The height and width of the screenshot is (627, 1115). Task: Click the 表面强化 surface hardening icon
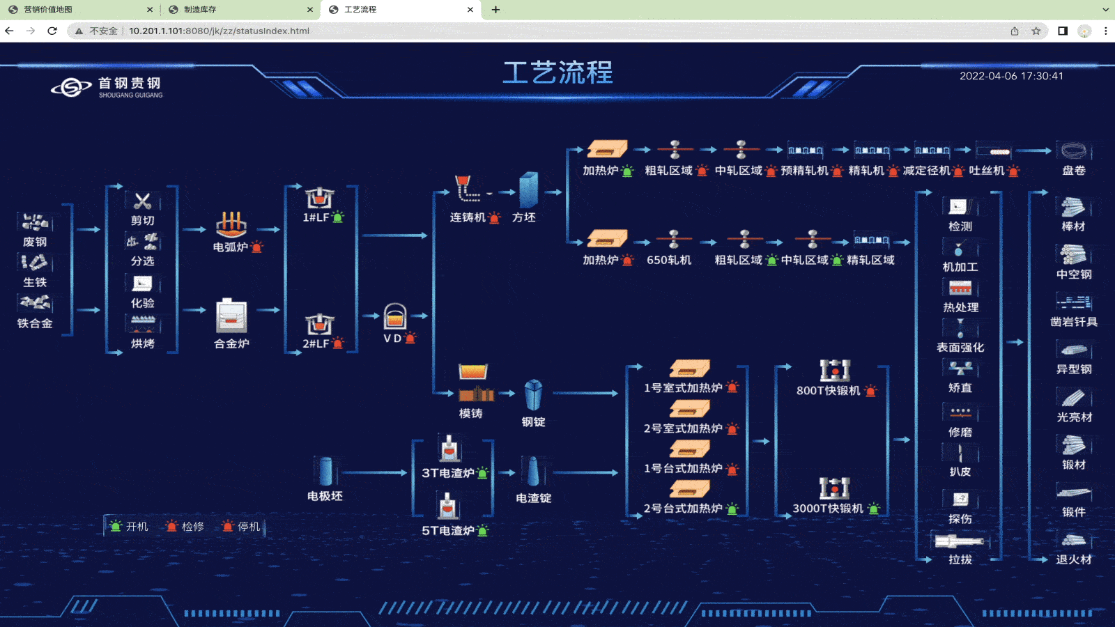point(960,327)
